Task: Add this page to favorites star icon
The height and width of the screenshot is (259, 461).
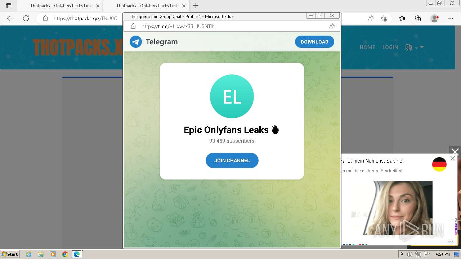Action: [x=384, y=18]
